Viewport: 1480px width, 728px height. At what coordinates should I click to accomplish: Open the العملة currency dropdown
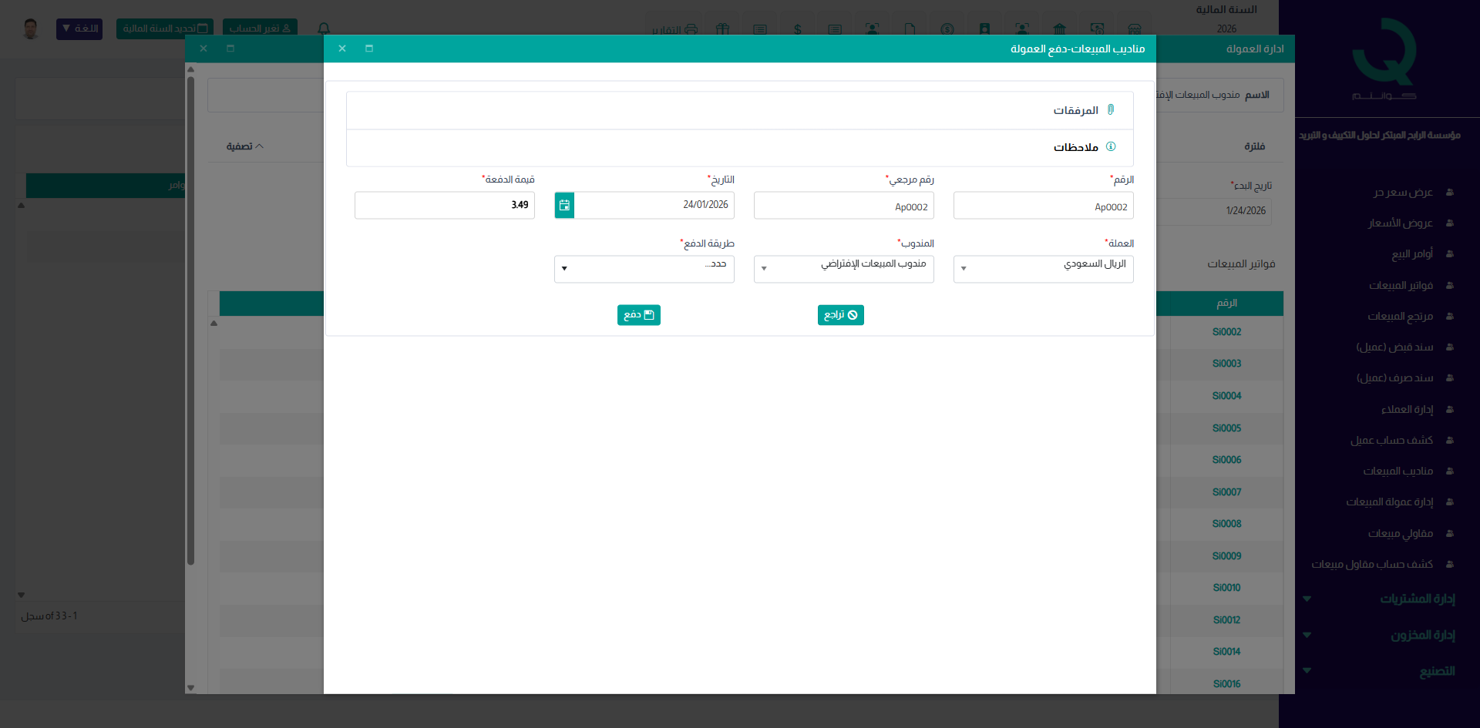coord(1043,269)
